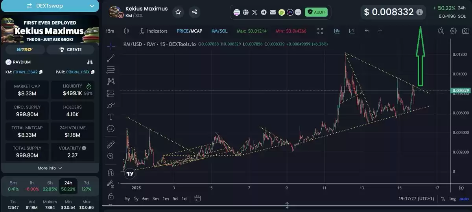This screenshot has width=472, height=212.
Task: Open the token website globe link
Action: pyautogui.click(x=246, y=12)
